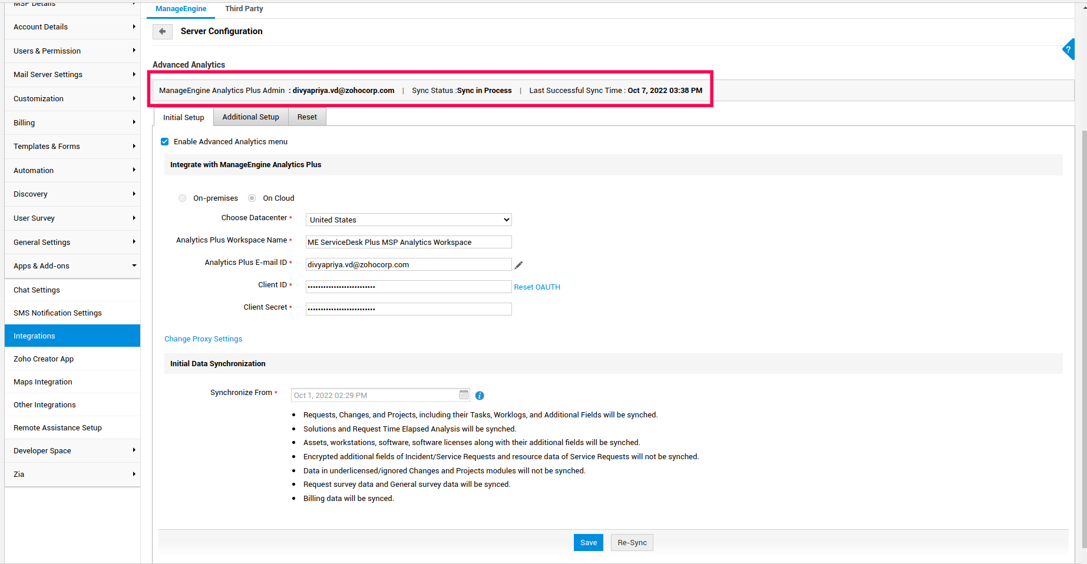Click the back arrow beside Server Configuration
The width and height of the screenshot is (1087, 564).
coord(162,31)
